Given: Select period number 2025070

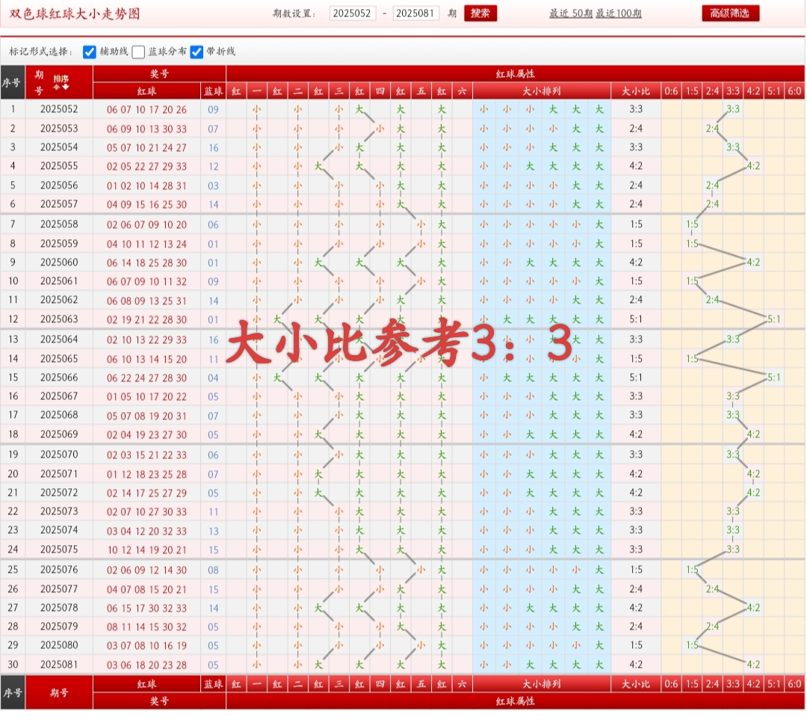Looking at the screenshot, I should [59, 455].
